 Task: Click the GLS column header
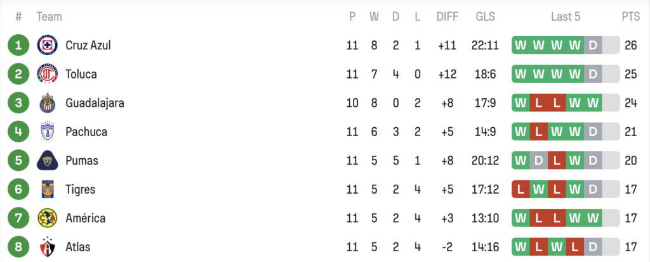click(x=485, y=17)
